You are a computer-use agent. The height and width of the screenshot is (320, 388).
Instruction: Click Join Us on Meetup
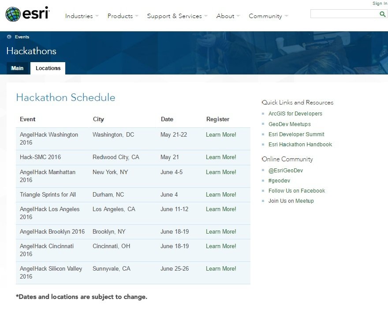291,201
